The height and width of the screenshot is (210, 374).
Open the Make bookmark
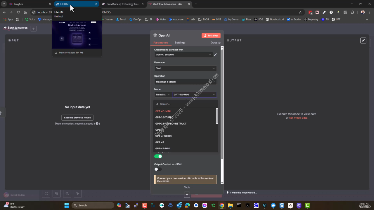(x=161, y=20)
